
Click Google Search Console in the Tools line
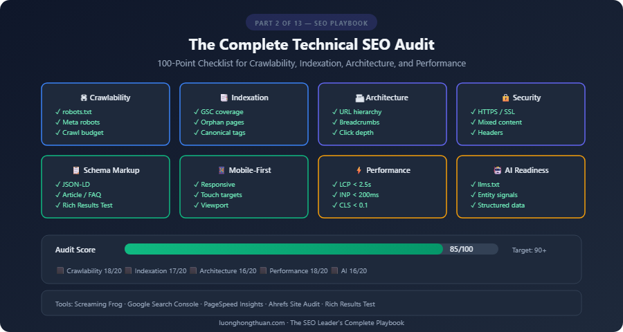(163, 304)
